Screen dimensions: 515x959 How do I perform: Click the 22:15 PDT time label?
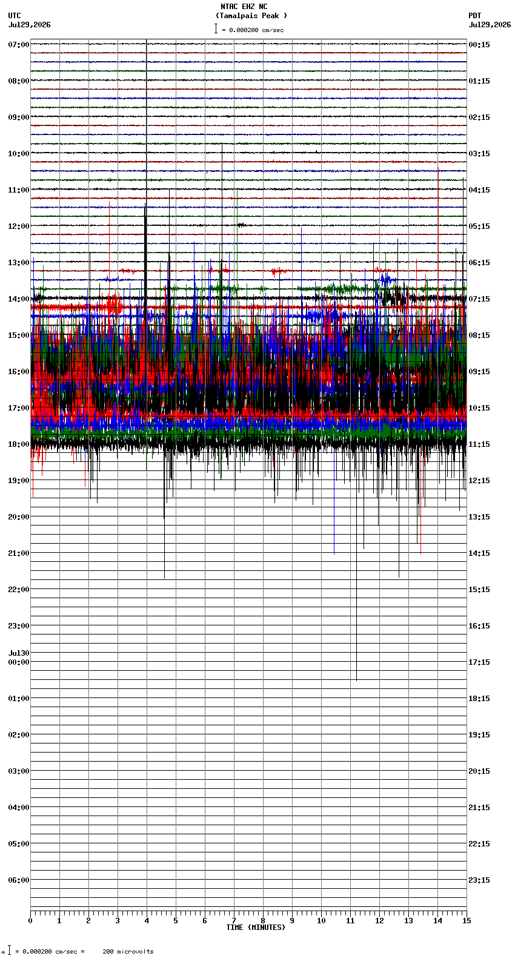tap(479, 844)
